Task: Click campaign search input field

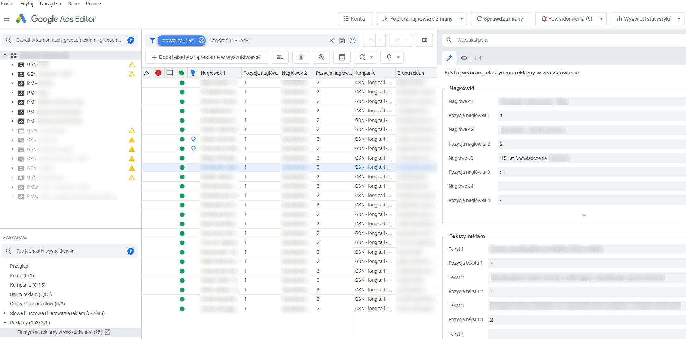Action: 69,40
